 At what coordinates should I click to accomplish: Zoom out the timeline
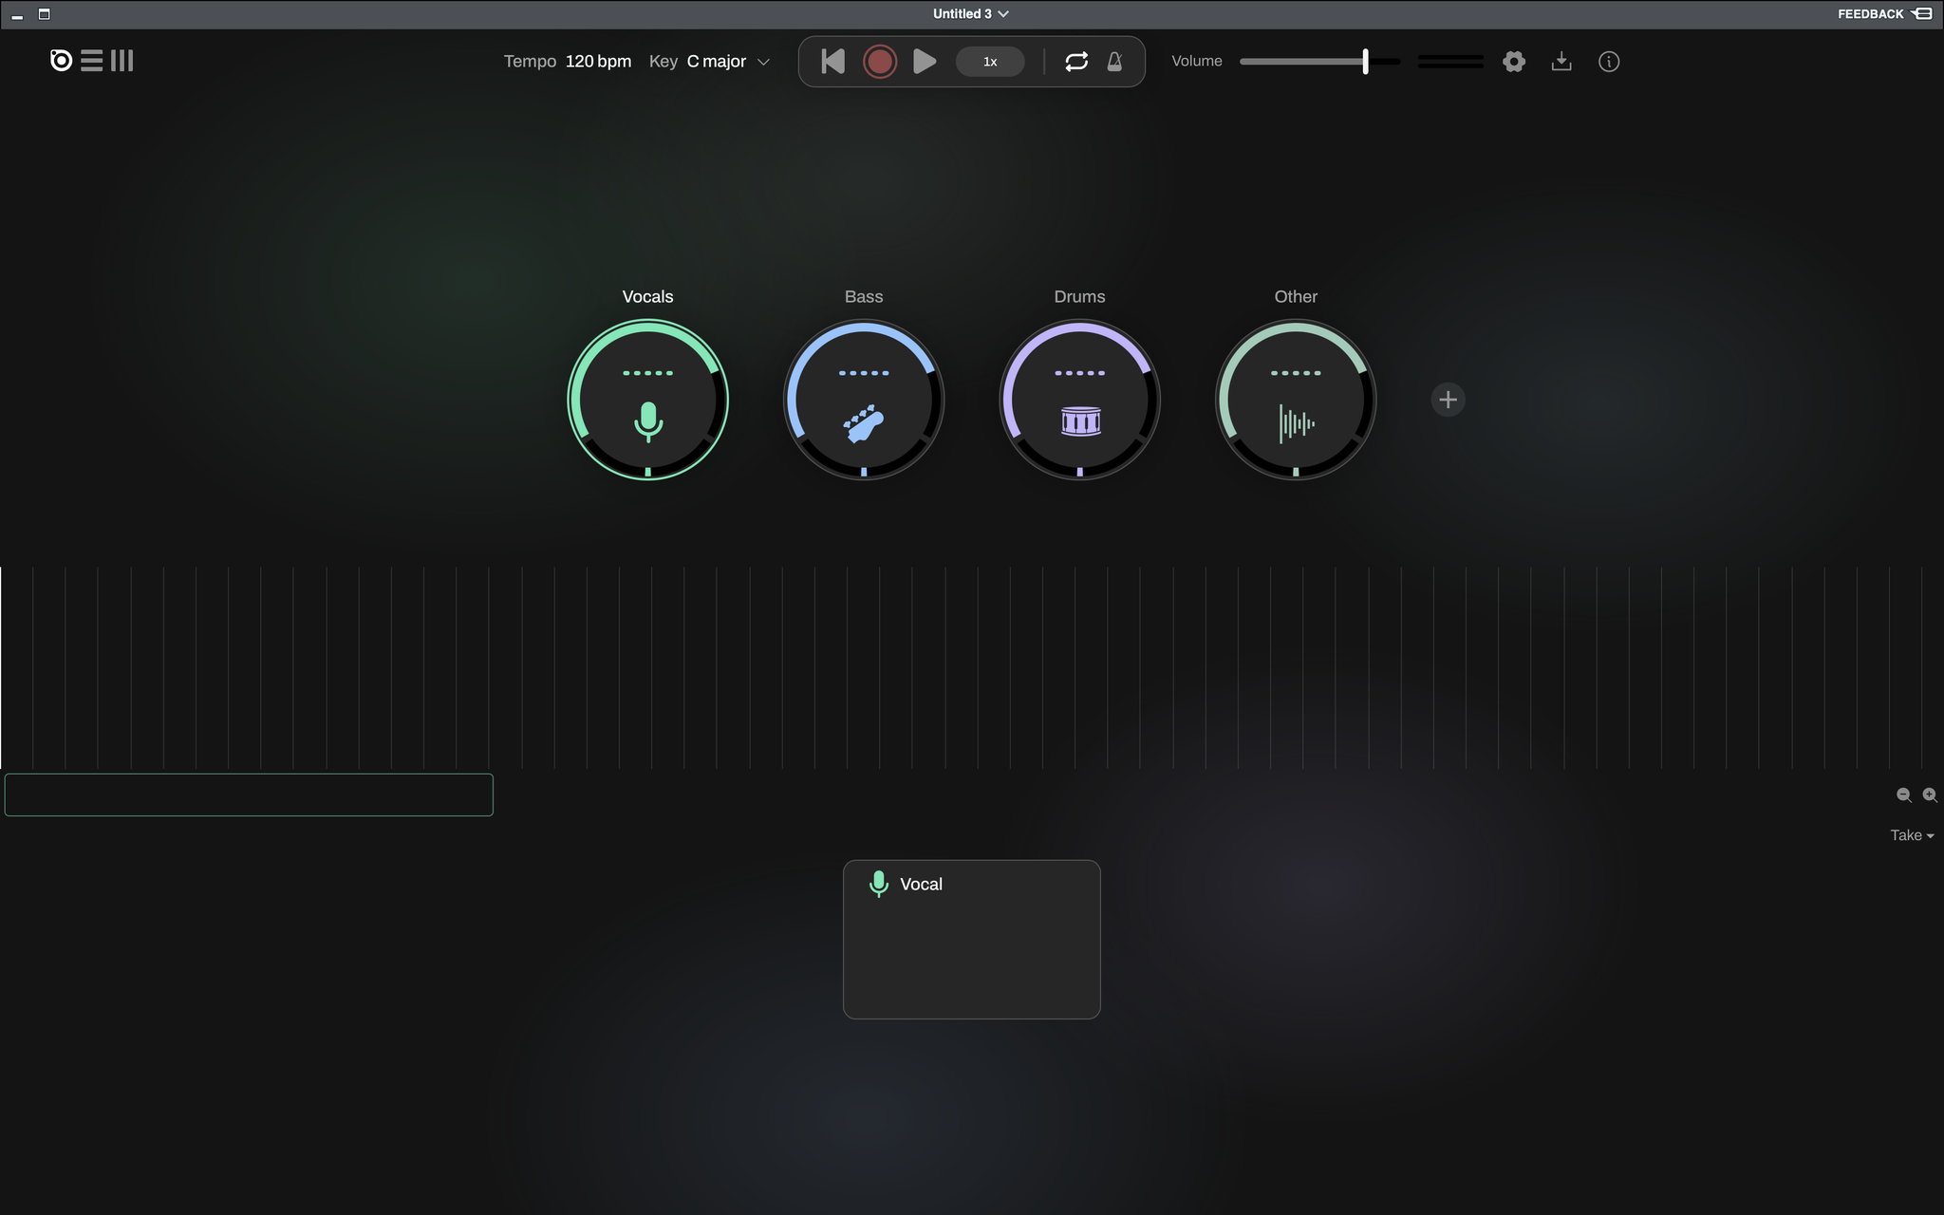(1904, 795)
